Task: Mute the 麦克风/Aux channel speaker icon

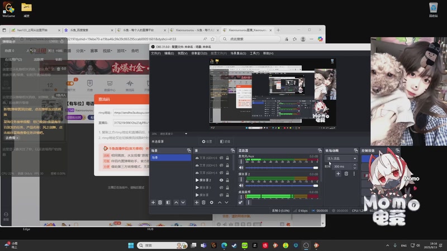Action: tap(241, 168)
